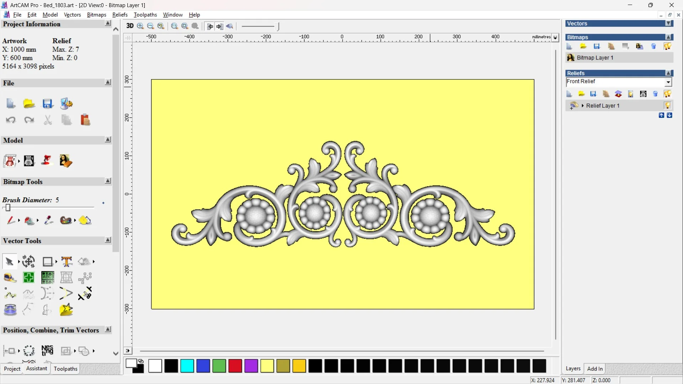Viewport: 683px width, 384px height.
Task: Click the 3D view button
Action: click(130, 26)
